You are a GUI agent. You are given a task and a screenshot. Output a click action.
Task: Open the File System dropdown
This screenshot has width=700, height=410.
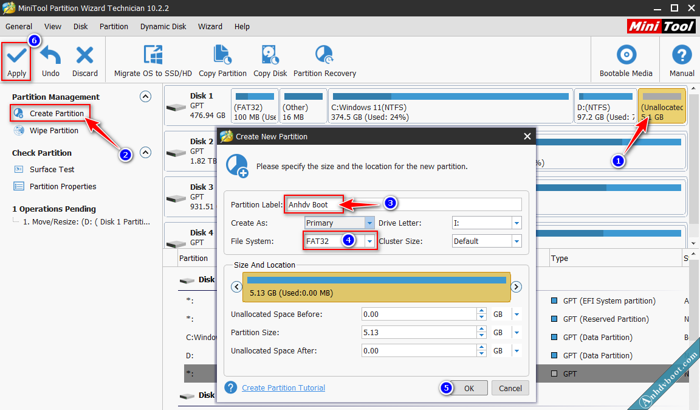coord(369,241)
